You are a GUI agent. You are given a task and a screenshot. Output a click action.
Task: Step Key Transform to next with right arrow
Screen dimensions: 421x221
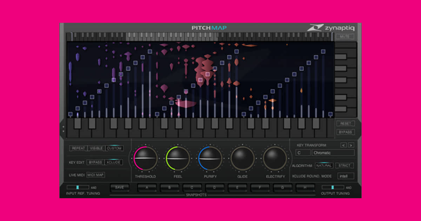(x=351, y=145)
